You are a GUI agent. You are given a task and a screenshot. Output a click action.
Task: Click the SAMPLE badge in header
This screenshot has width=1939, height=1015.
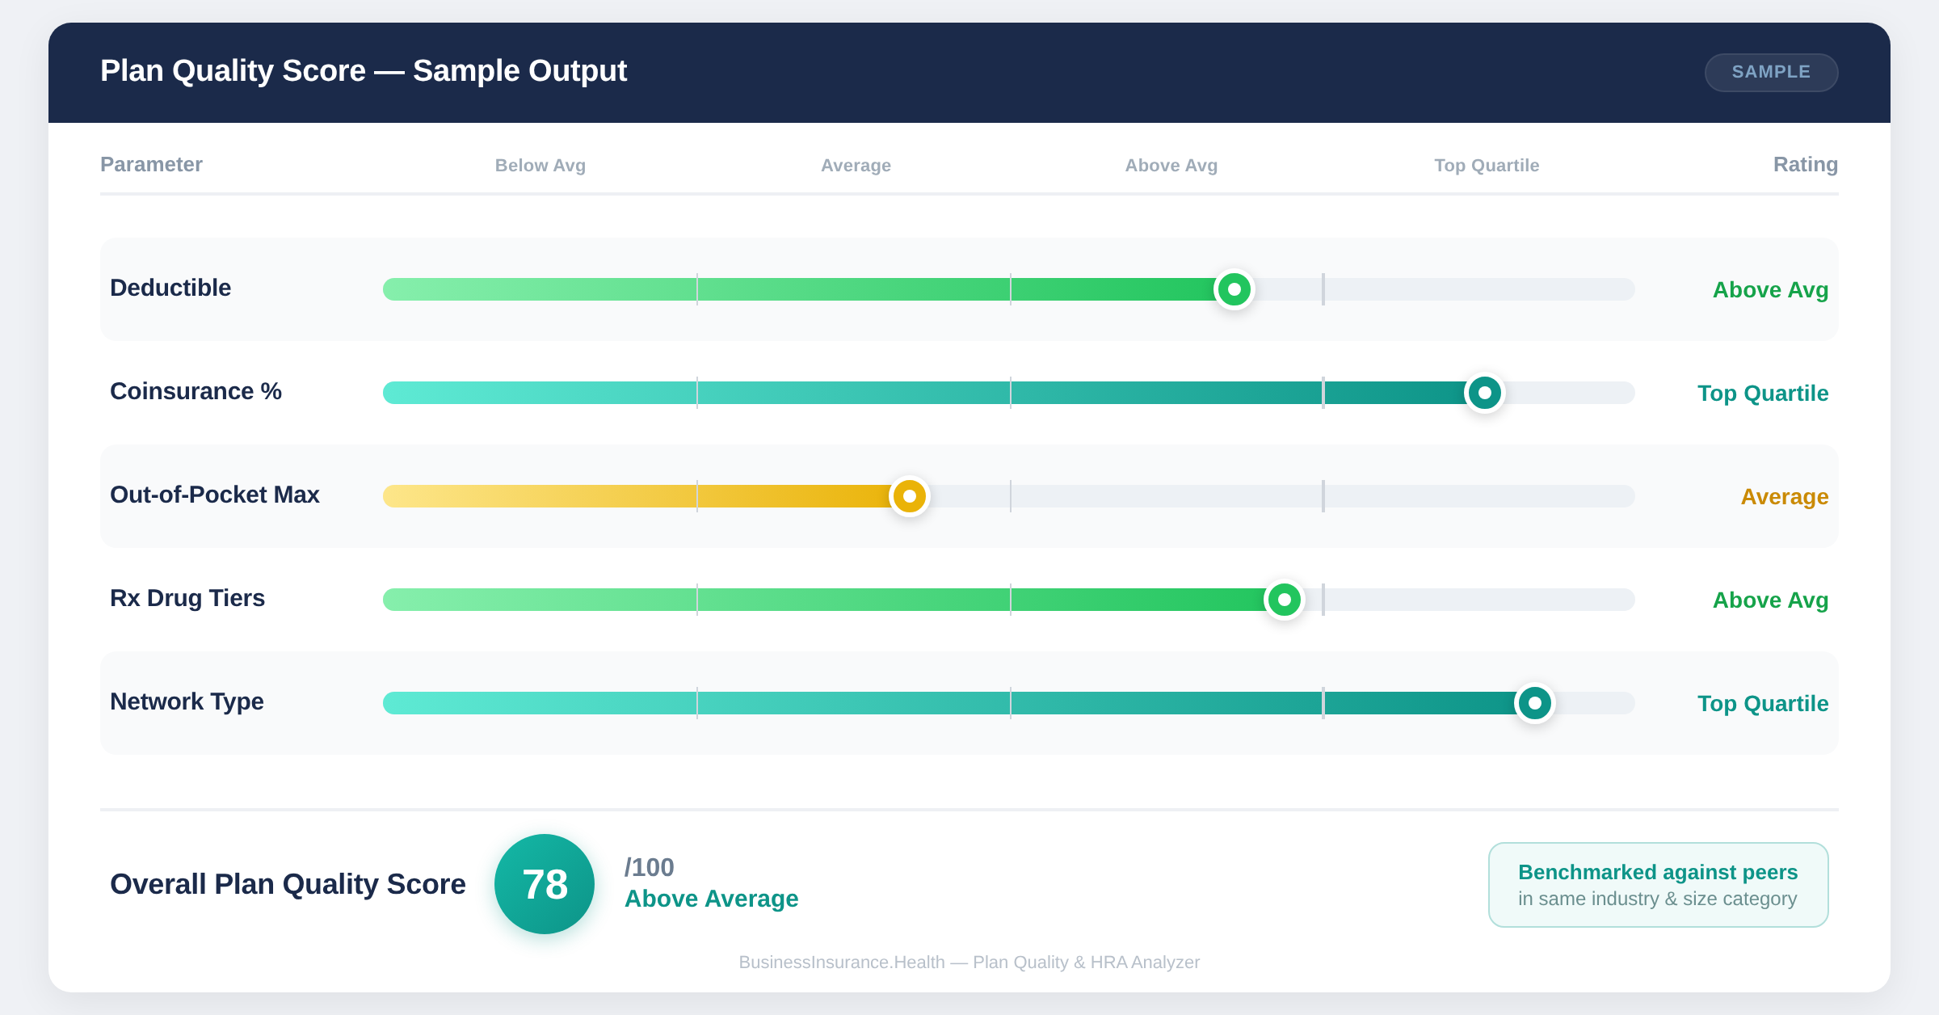tap(1771, 72)
